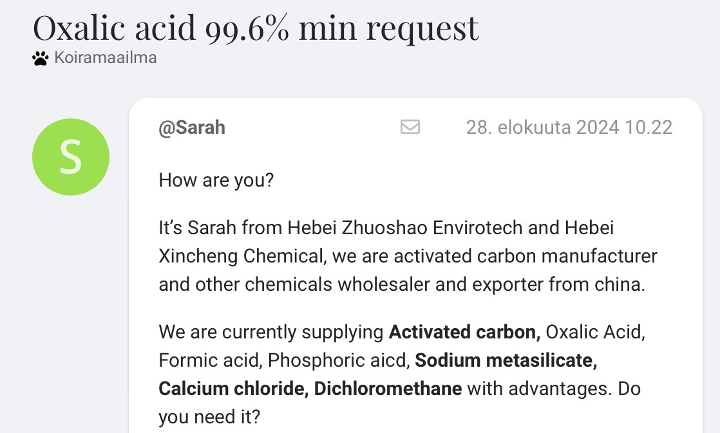Open the Koiramaailma category link
720x433 pixels.
106,58
